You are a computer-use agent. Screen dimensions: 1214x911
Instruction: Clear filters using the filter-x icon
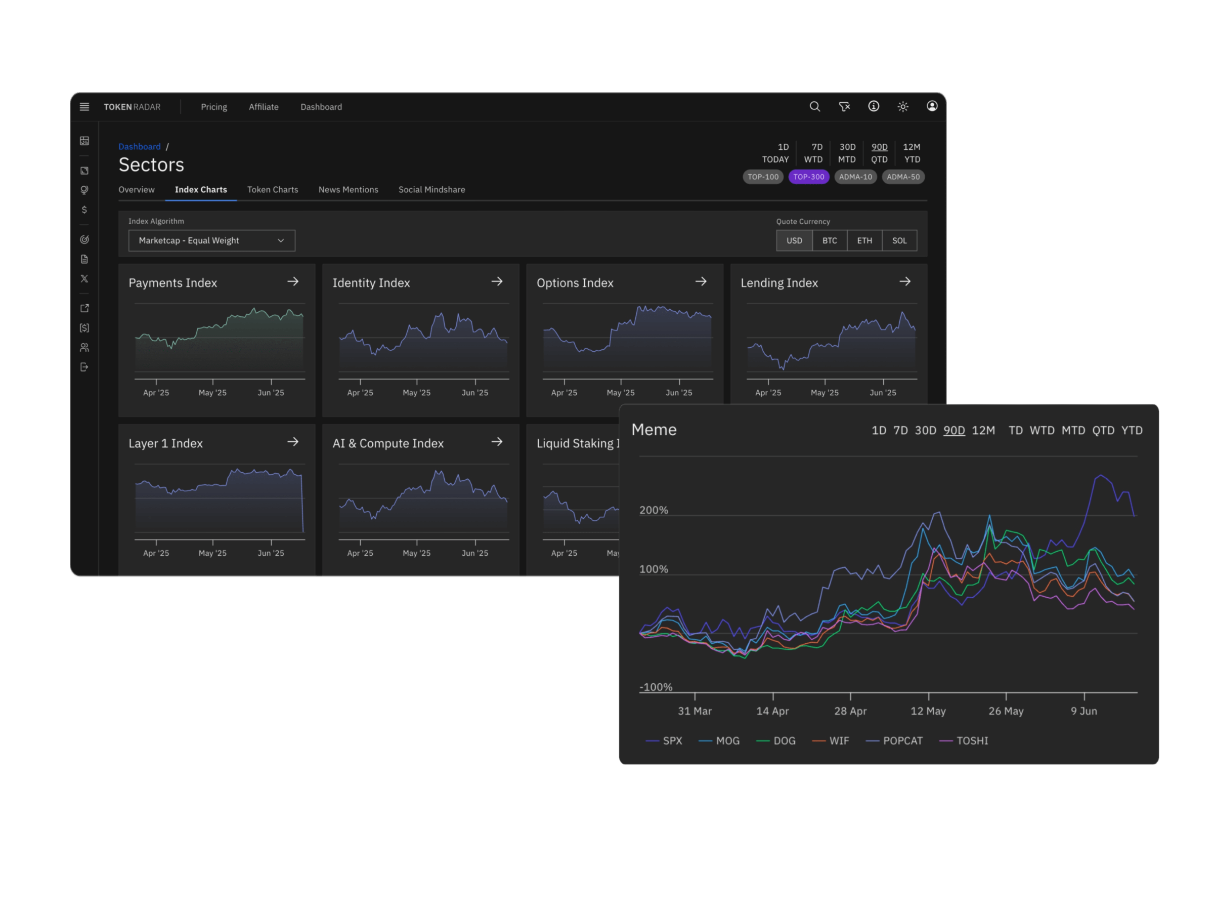[845, 106]
